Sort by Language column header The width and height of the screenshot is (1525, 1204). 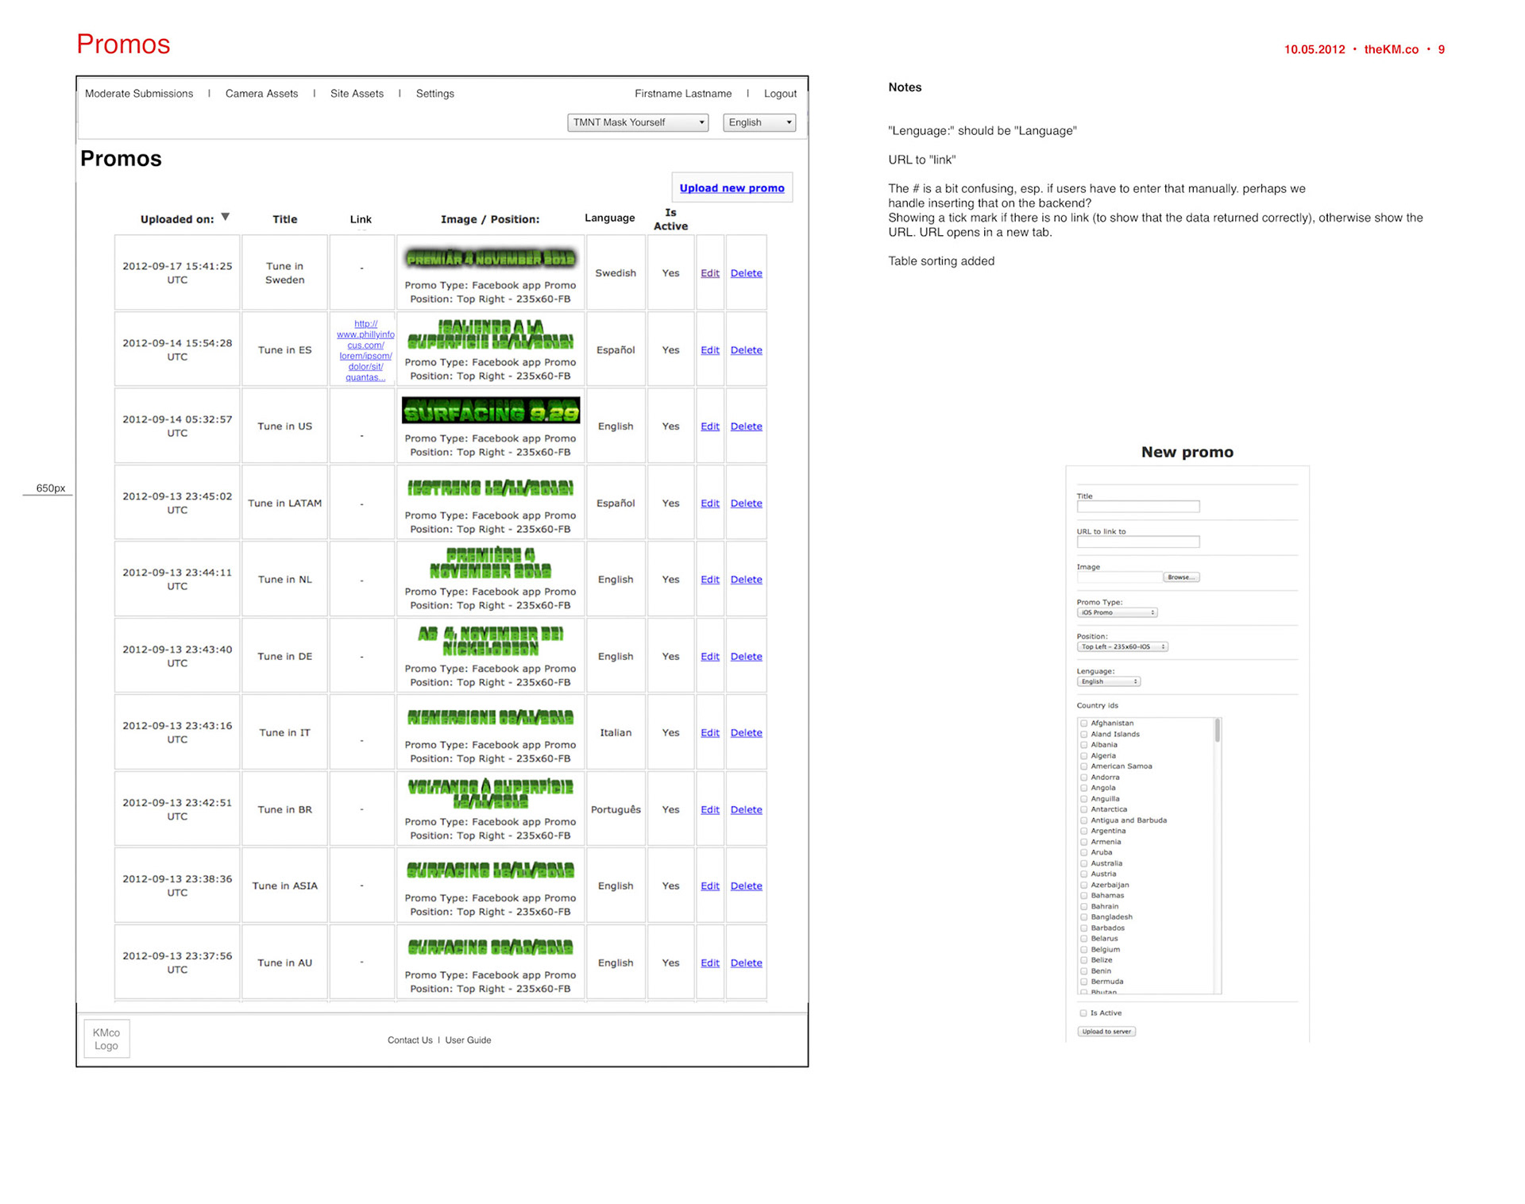click(x=609, y=218)
